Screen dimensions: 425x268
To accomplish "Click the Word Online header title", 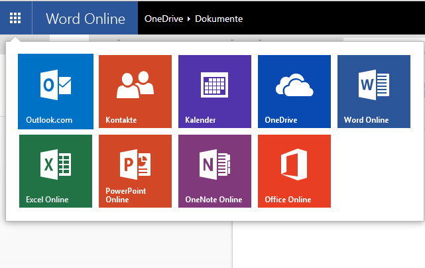I will [x=86, y=19].
